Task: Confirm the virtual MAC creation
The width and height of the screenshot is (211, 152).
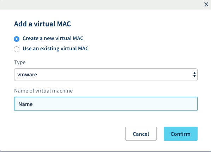Action: 181,134
